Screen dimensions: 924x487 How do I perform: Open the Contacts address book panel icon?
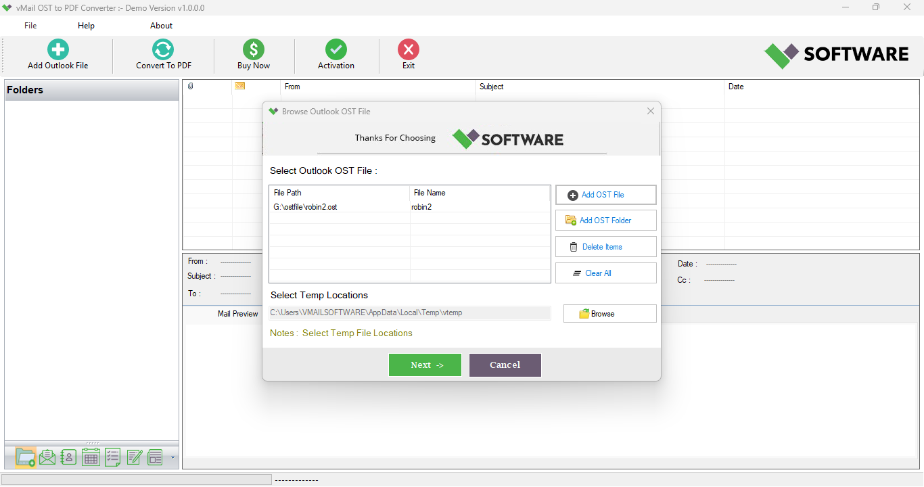68,457
